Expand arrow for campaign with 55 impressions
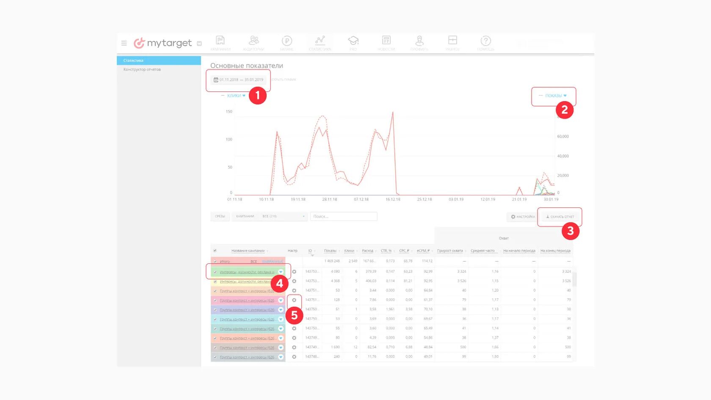 281,329
